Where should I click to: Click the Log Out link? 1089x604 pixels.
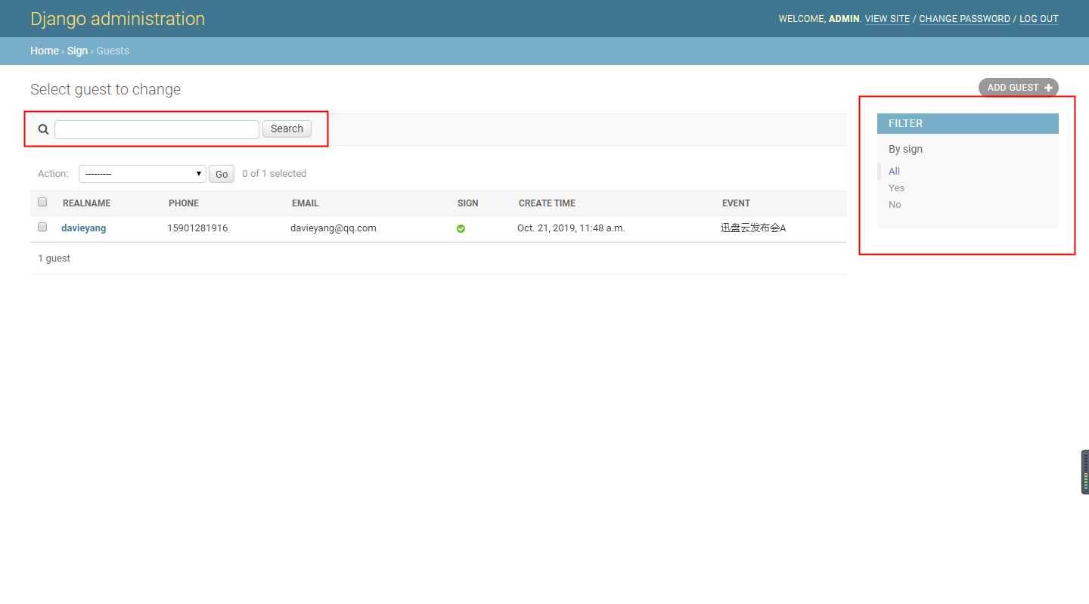1039,19
